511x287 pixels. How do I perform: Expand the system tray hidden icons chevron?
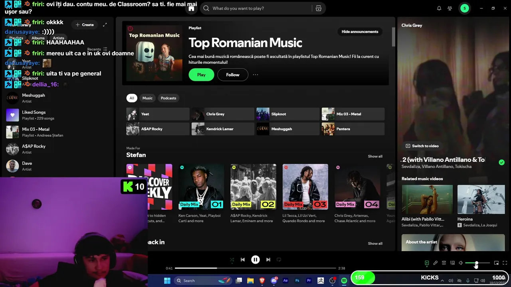pyautogui.click(x=442, y=281)
